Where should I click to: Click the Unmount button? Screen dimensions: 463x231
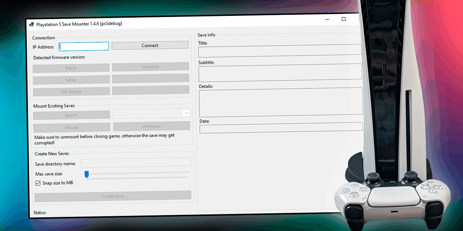click(152, 126)
